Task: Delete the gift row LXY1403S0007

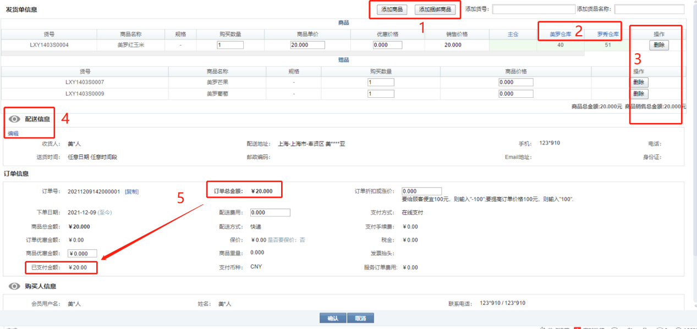Action: click(x=639, y=82)
